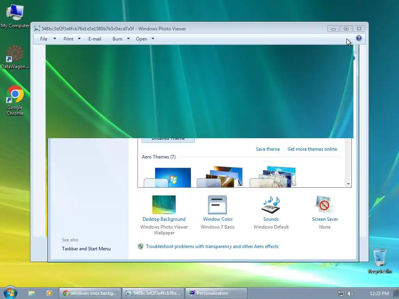
Task: Click E-mail in the toolbar
Action: coord(95,39)
